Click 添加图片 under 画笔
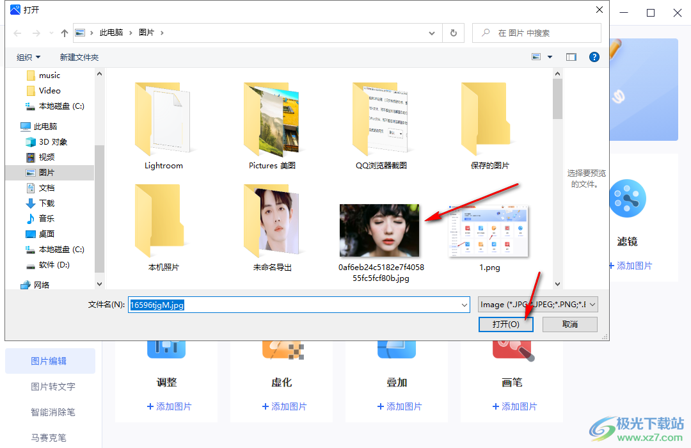Viewport: 691px width, 448px height. [514, 406]
